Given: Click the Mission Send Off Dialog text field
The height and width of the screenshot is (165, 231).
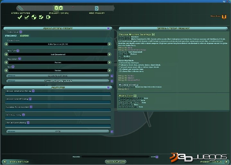Looking at the screenshot, I should point(58,102).
